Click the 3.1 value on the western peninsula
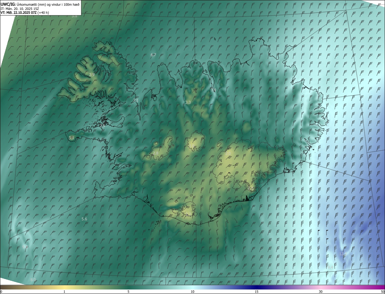This screenshot has height=294, width=385. (x=71, y=138)
